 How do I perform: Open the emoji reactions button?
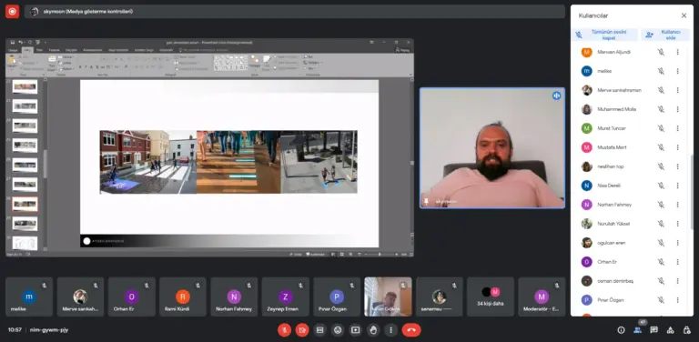338,330
